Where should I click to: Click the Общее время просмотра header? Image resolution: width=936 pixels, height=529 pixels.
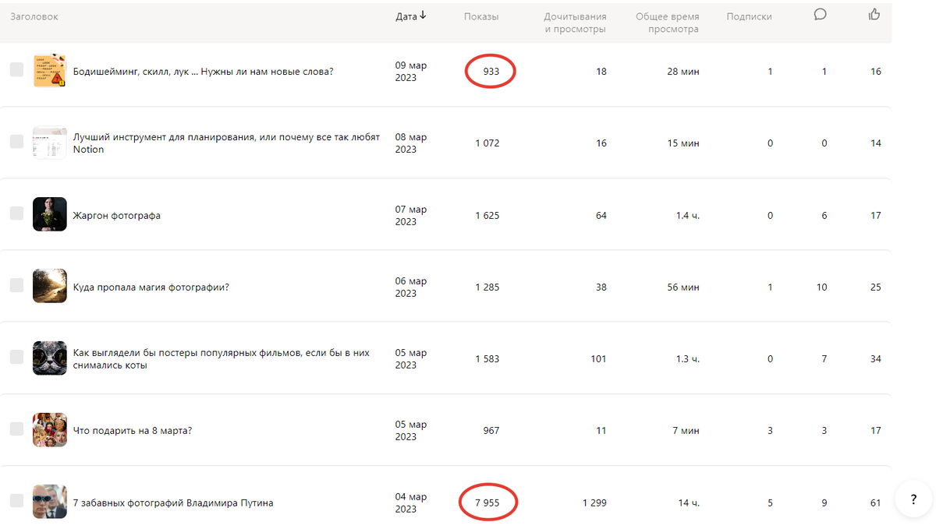coord(668,23)
